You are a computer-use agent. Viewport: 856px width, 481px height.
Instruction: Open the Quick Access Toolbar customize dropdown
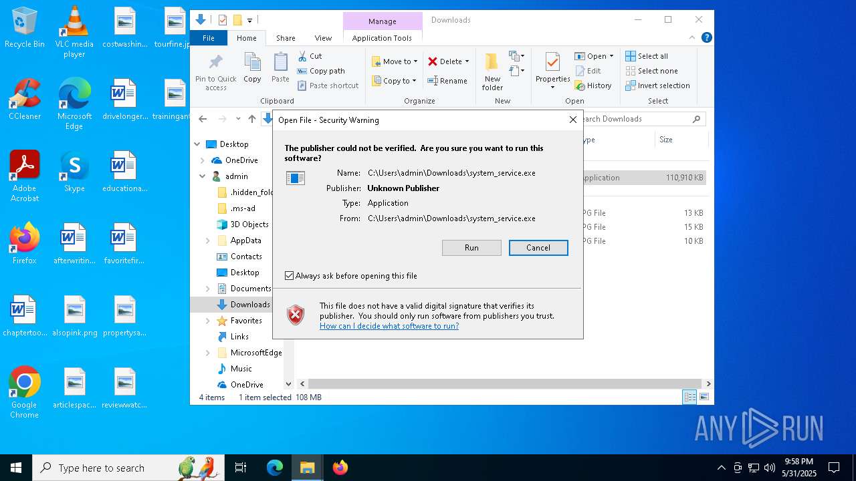(x=249, y=20)
